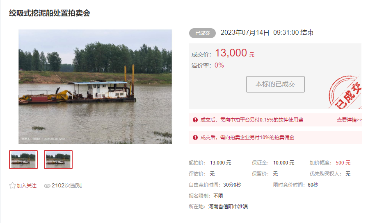
Task: Click the 10% auction commission notice text
Action: click(247, 137)
